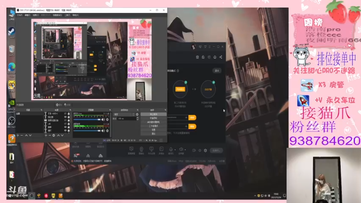
Task: Open the 帮助(H) menu in OBS
Action: (x=75, y=15)
